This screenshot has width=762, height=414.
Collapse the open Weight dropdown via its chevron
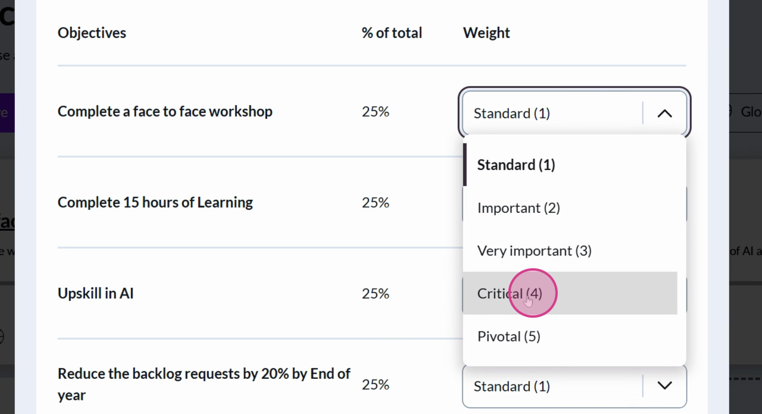665,113
